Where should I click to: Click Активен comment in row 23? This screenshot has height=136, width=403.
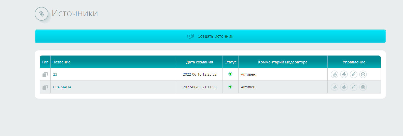(x=248, y=74)
